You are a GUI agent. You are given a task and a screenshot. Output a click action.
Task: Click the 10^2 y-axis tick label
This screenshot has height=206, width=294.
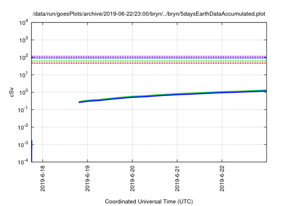(24, 57)
